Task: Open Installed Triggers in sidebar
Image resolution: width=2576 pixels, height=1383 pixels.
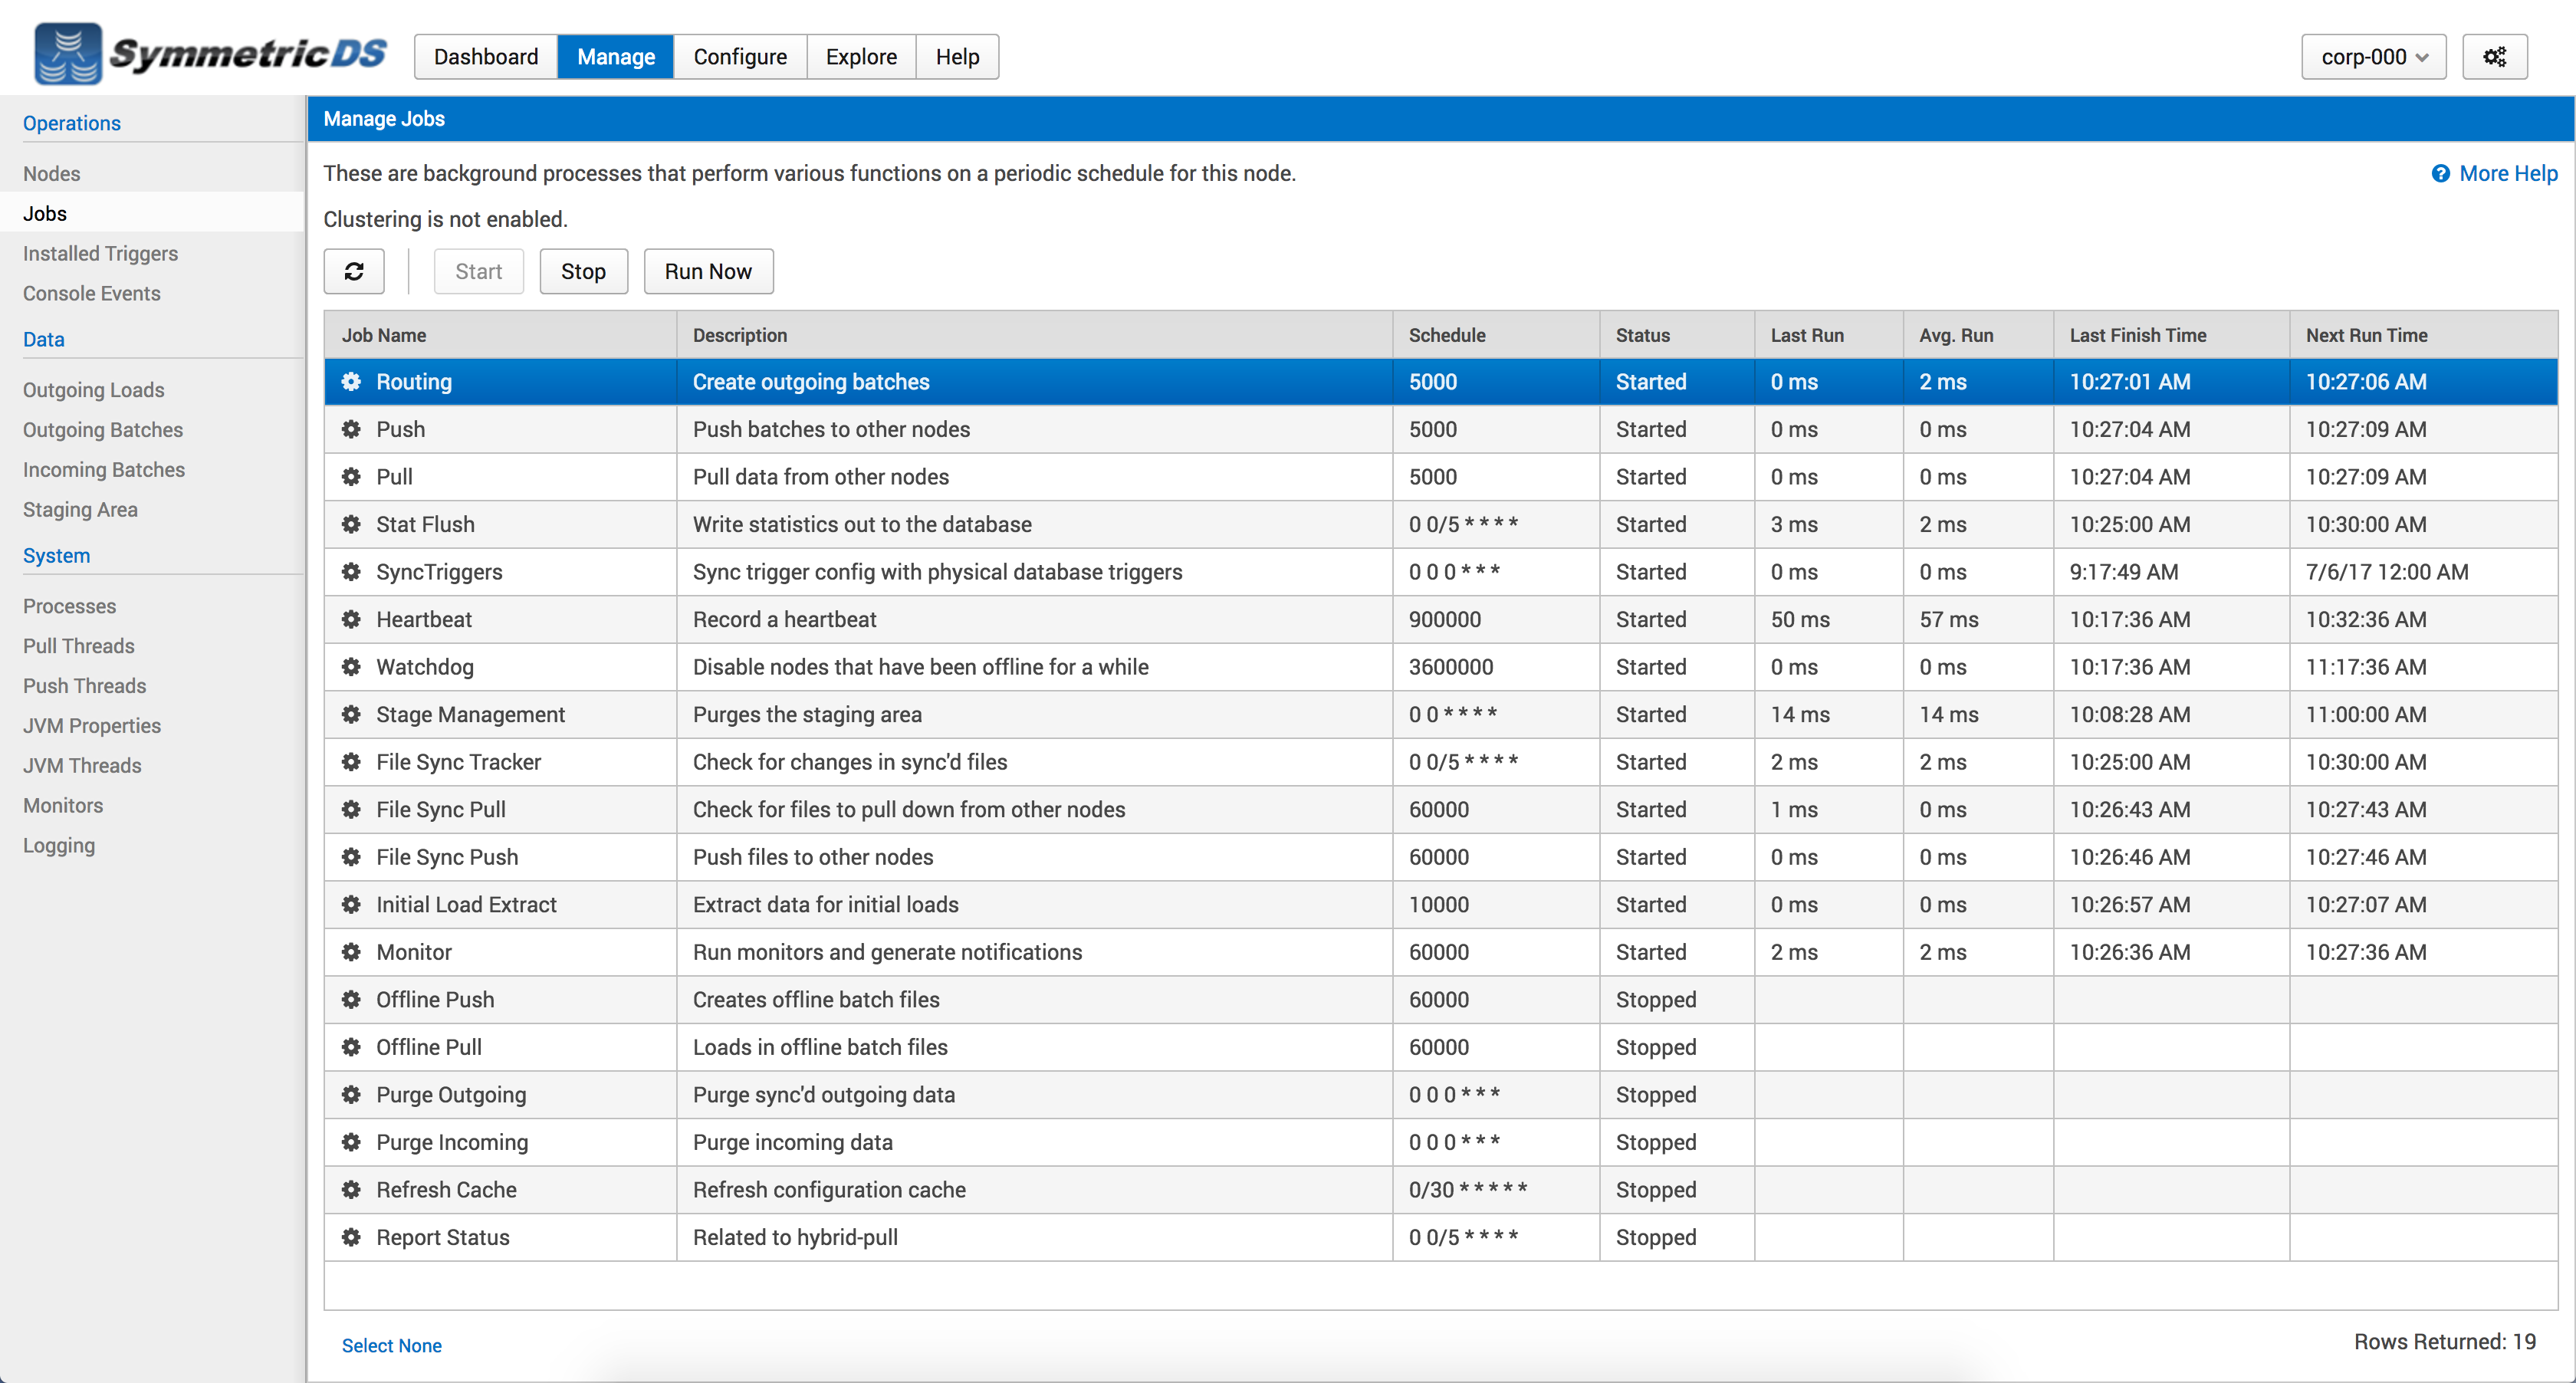Action: coord(100,254)
